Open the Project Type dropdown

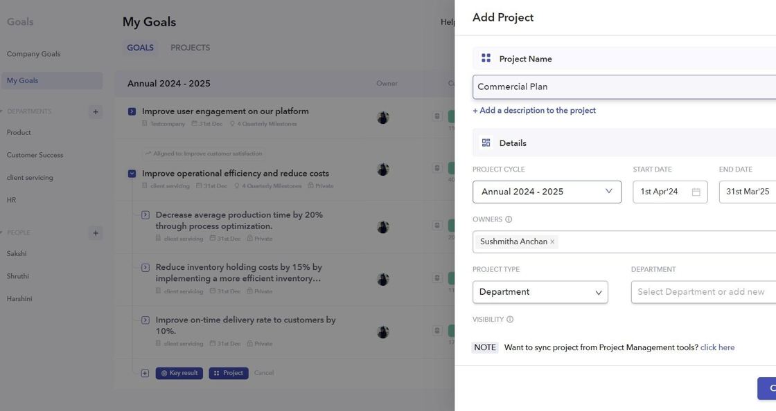pos(540,292)
